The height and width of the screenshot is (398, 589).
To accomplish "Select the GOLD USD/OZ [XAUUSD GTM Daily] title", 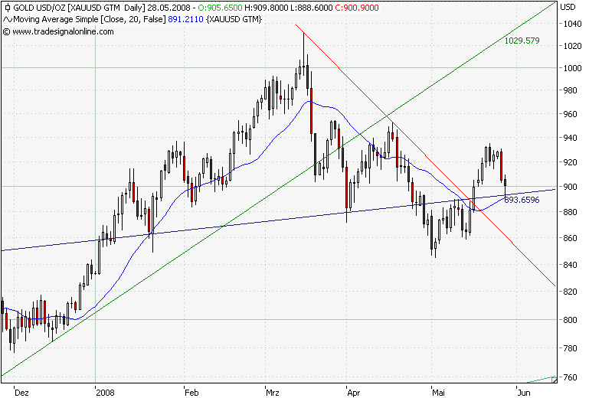I will click(79, 8).
